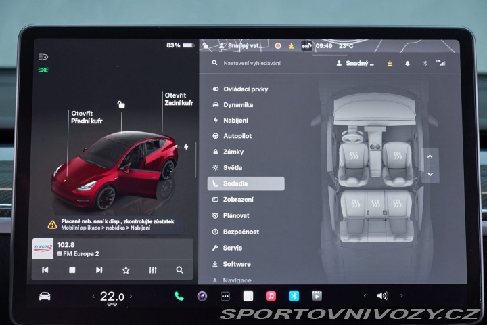Open the audio equalizer settings

click(153, 270)
